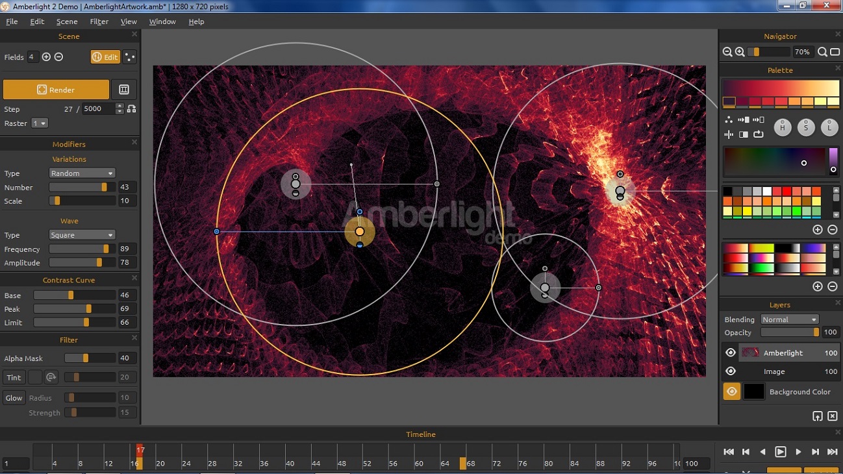The width and height of the screenshot is (843, 474).
Task: Toggle the Edit mode button
Action: click(x=105, y=57)
